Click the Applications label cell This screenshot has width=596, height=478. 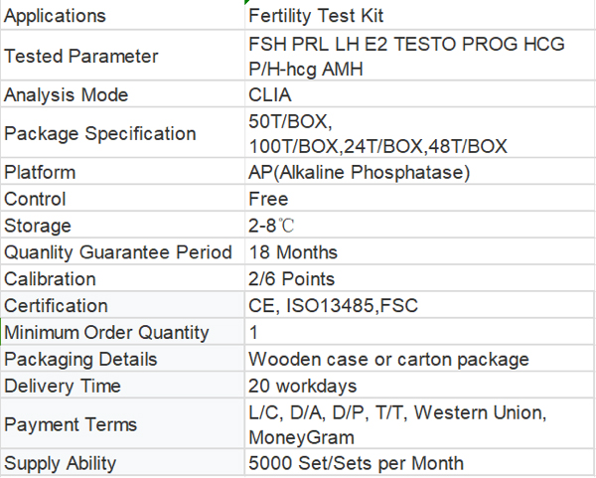coord(55,17)
